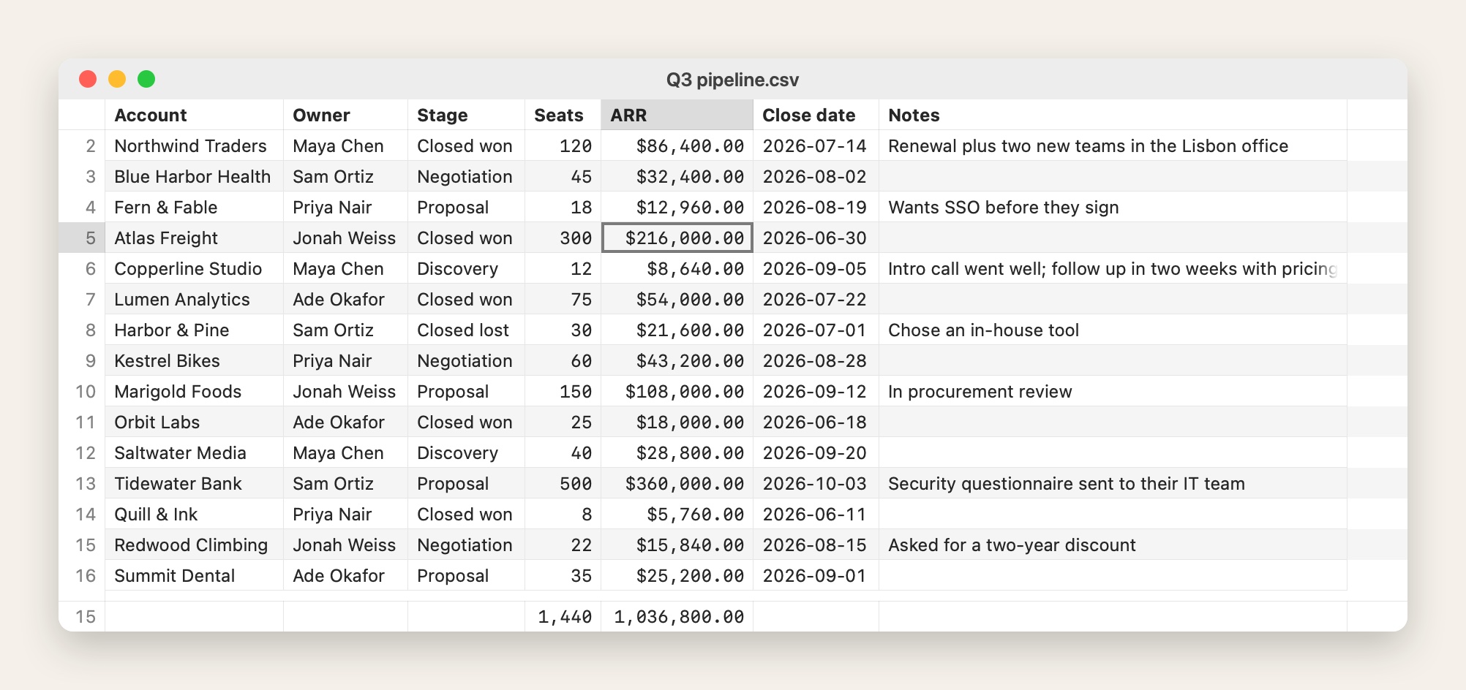Click the Copperline Studio cell
This screenshot has height=690, width=1466.
[x=194, y=268]
